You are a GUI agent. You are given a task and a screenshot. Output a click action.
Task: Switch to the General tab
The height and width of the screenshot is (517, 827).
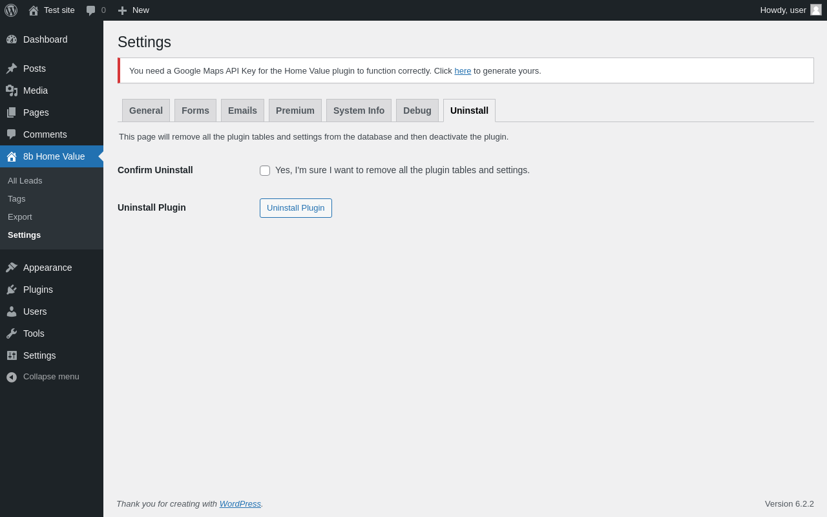click(x=146, y=111)
